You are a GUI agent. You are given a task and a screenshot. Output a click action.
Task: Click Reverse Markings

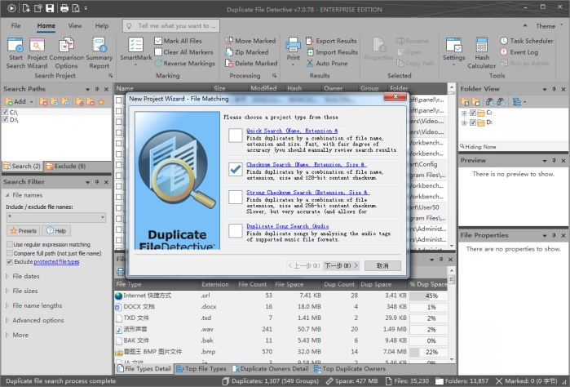(184, 64)
